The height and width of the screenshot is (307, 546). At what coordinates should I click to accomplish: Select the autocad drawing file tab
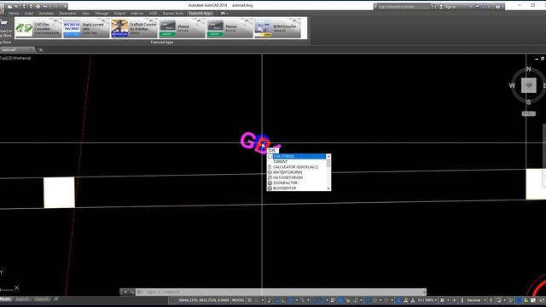17,49
